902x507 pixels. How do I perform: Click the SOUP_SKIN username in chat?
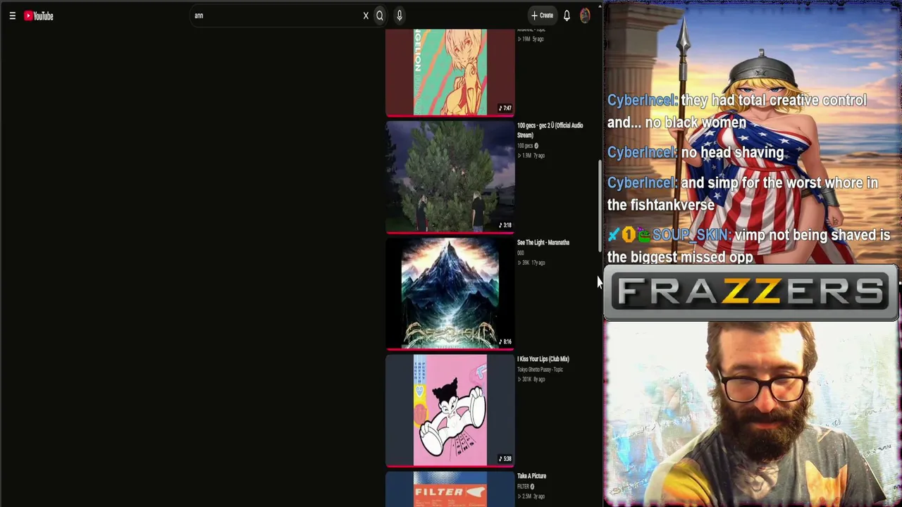(x=691, y=235)
